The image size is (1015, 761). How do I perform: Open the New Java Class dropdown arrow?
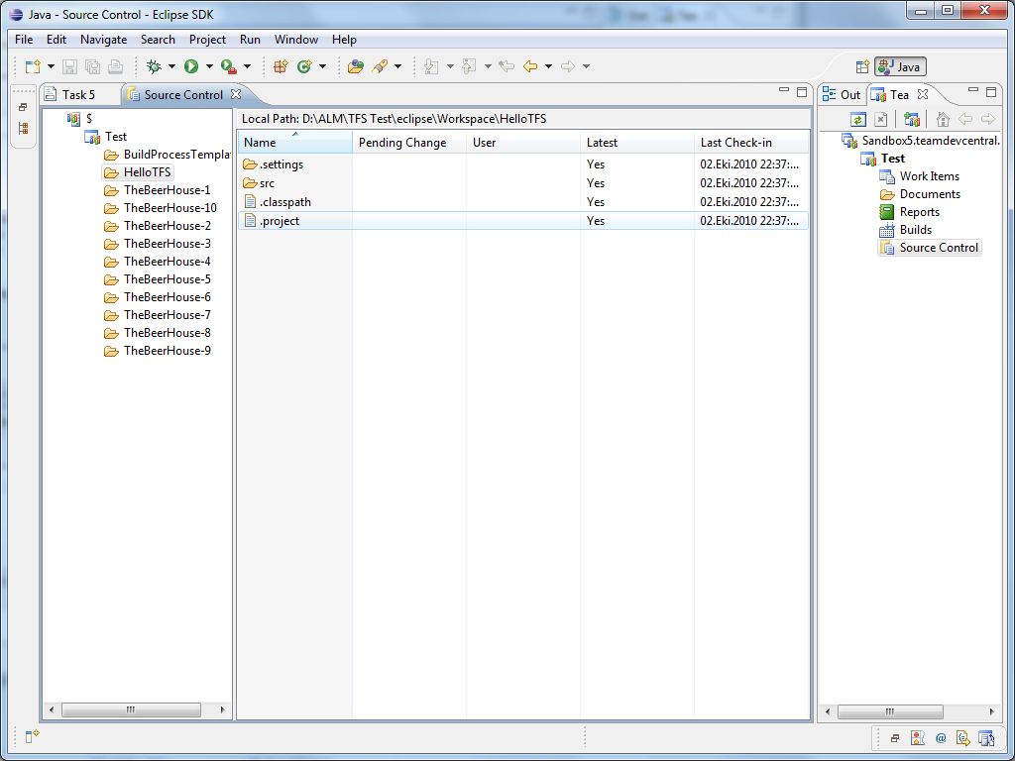322,66
